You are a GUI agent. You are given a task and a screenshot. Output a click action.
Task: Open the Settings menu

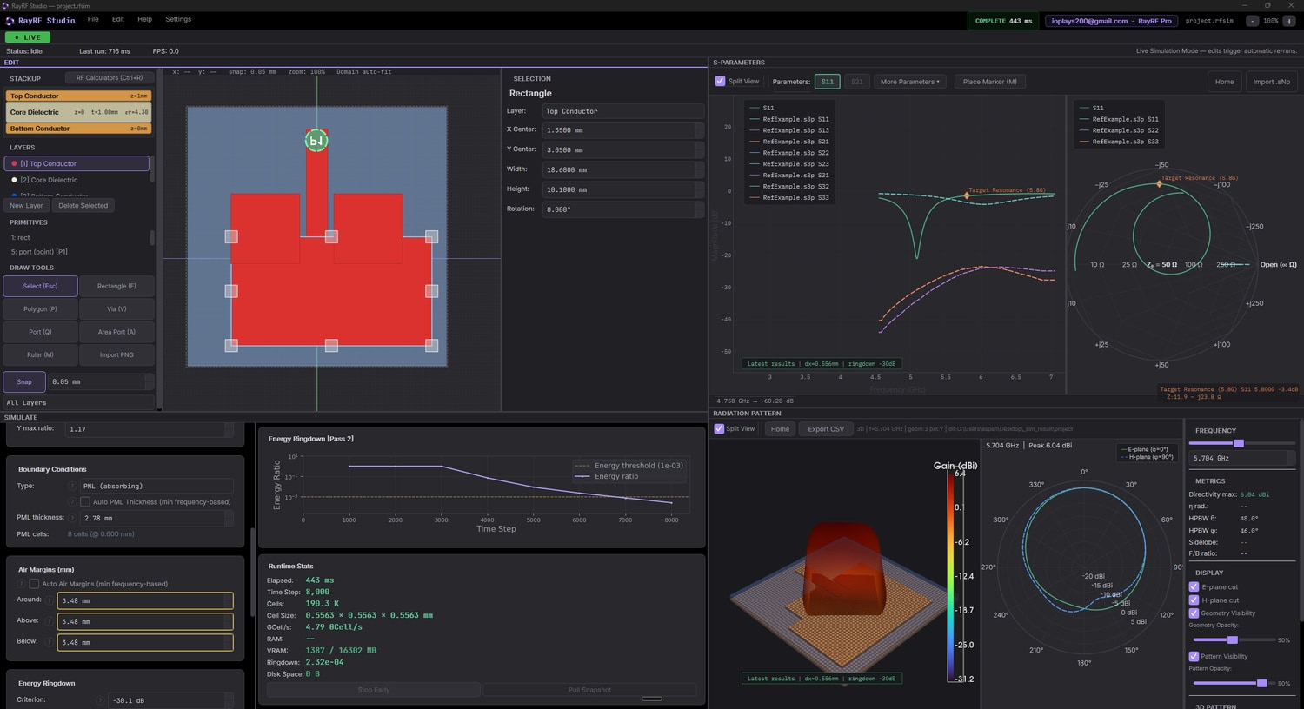click(x=178, y=19)
